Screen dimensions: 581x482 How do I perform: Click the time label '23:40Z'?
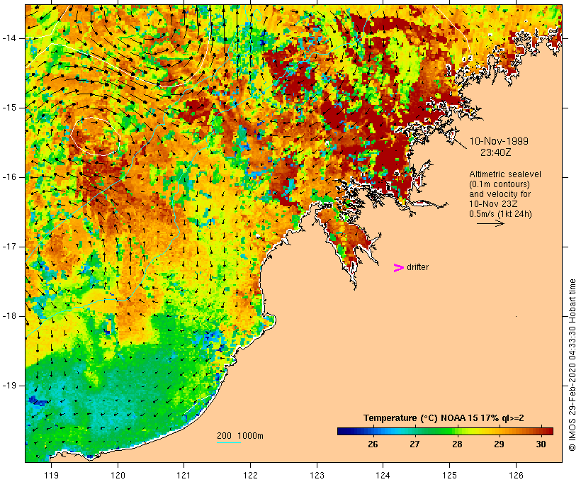coord(496,152)
